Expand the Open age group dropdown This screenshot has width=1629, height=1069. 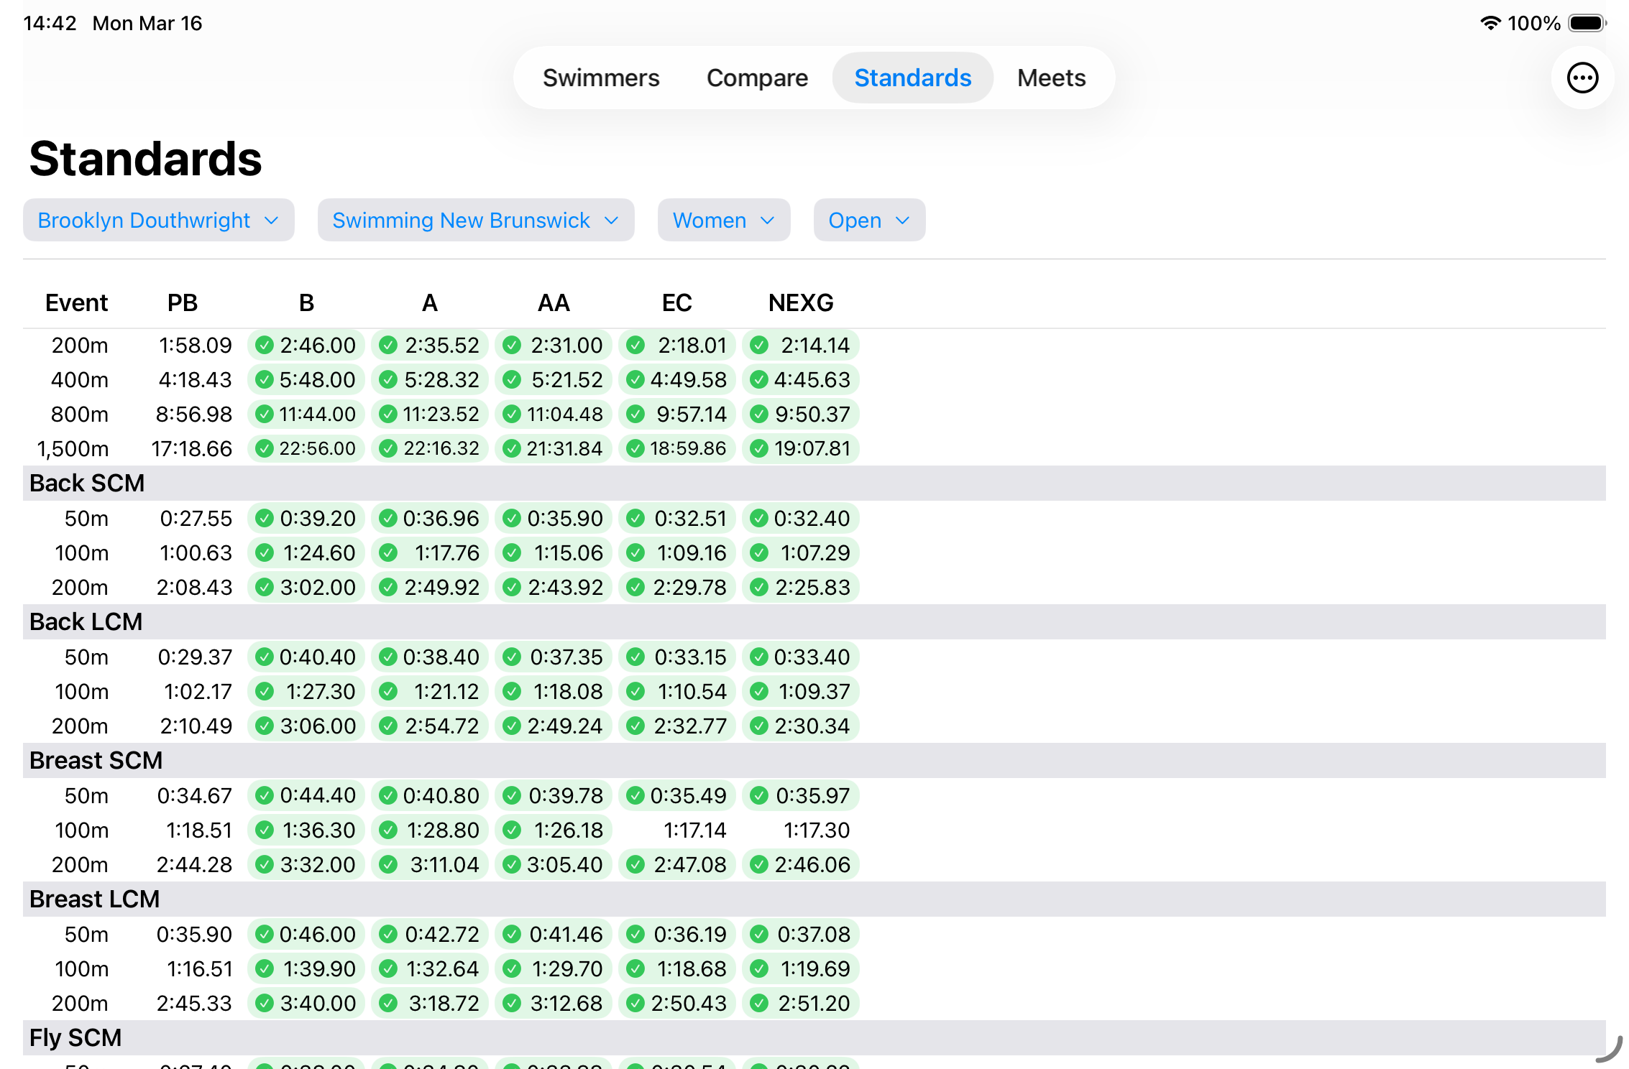pos(868,220)
